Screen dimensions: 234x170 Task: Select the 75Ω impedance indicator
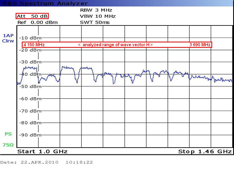pyautogui.click(x=8, y=145)
